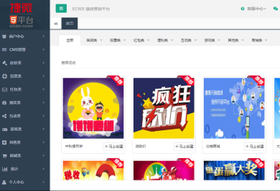
Task: Select the 全部 category tab
Action: coord(70,40)
